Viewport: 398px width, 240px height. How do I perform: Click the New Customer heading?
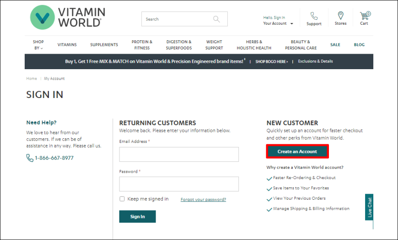point(292,123)
